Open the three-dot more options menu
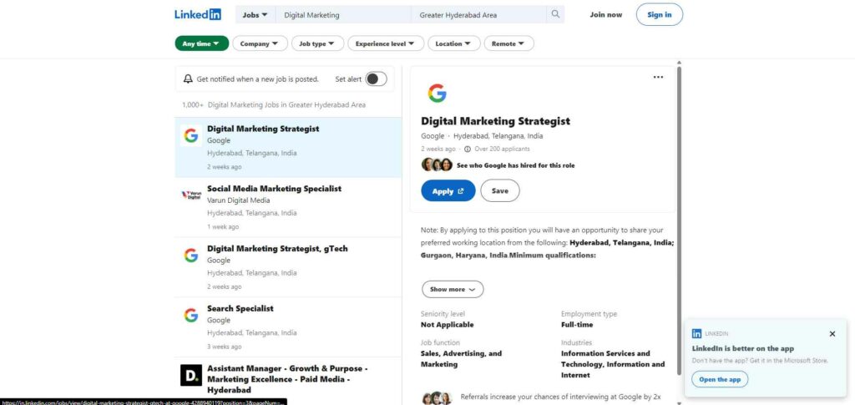 (658, 77)
